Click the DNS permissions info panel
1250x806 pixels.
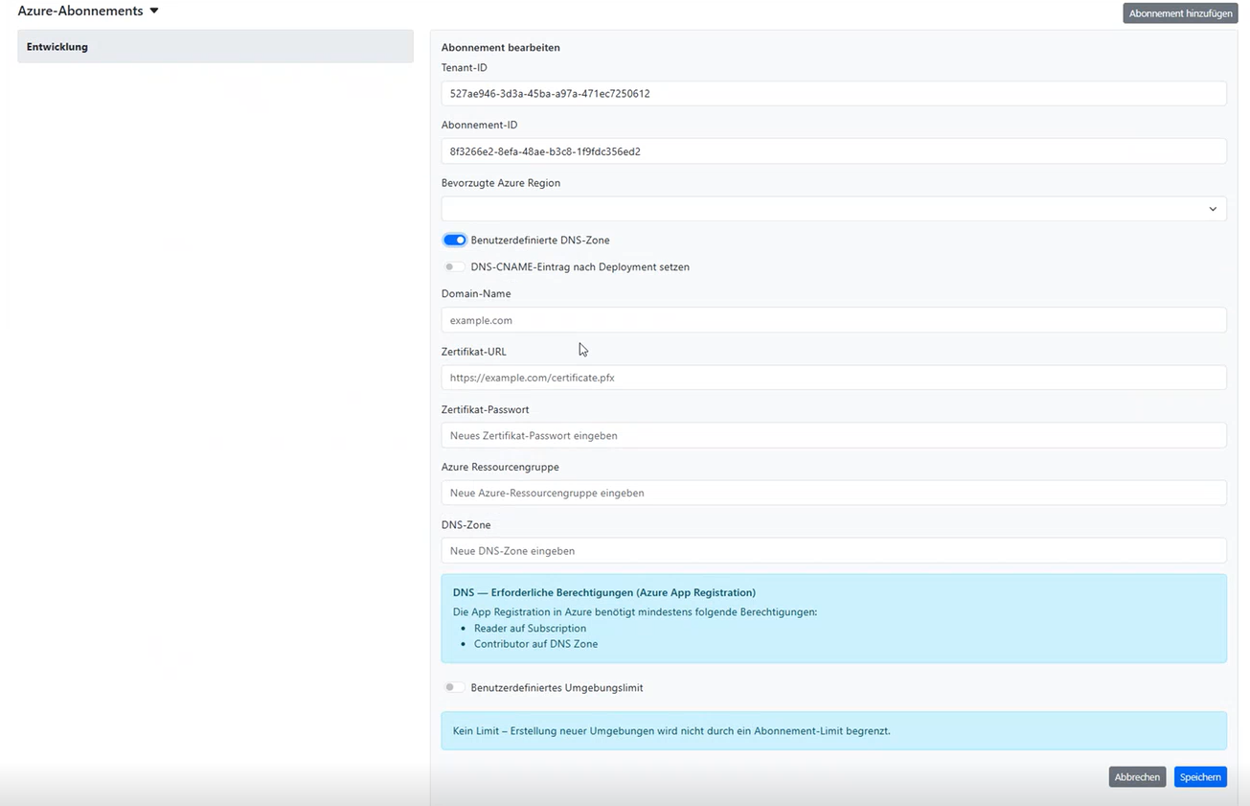[833, 616]
